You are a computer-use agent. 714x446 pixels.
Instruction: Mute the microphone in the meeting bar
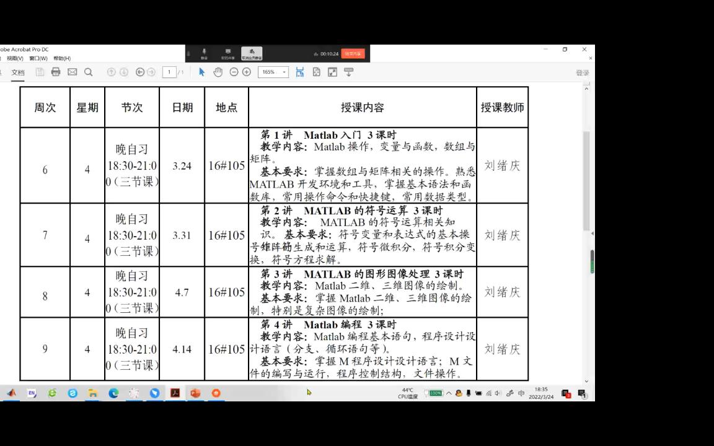pos(203,52)
